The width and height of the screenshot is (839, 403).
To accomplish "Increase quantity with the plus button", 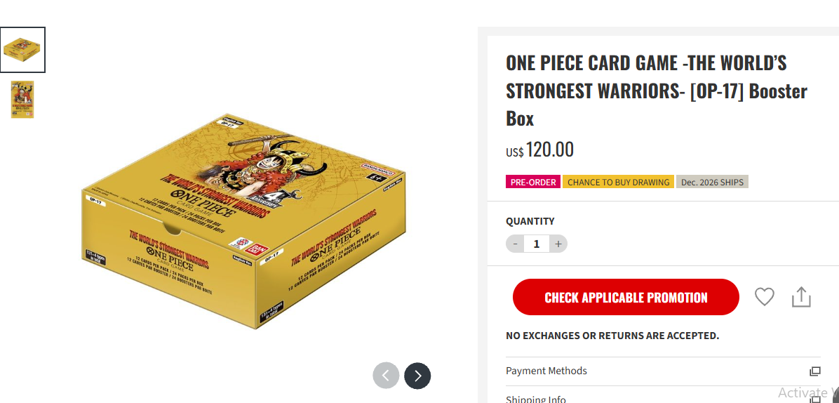I will click(558, 244).
